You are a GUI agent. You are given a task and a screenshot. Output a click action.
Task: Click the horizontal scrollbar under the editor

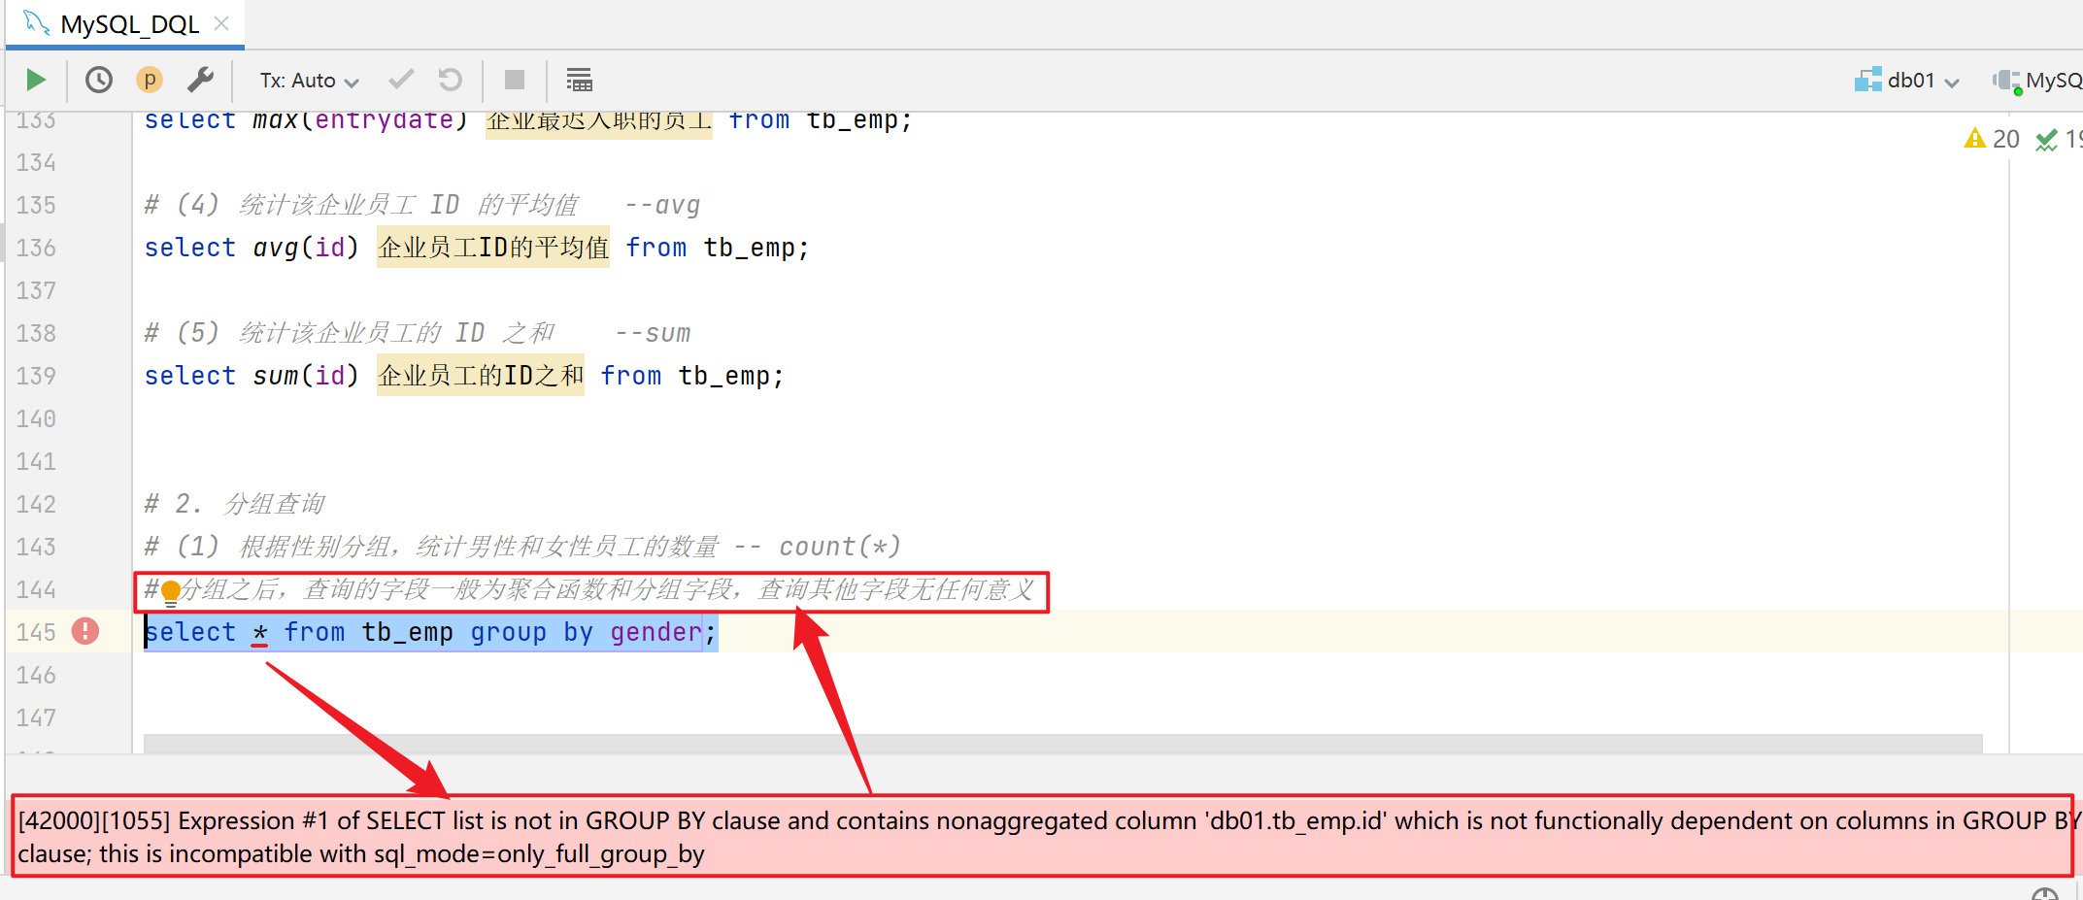pos(1062,743)
